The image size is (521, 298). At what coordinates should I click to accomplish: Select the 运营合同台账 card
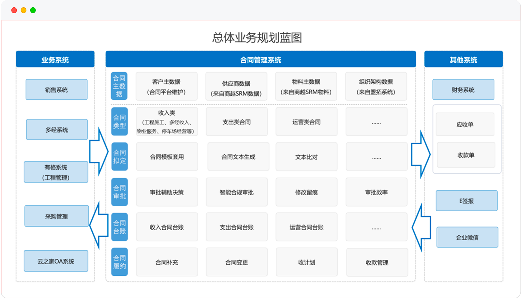click(x=306, y=227)
